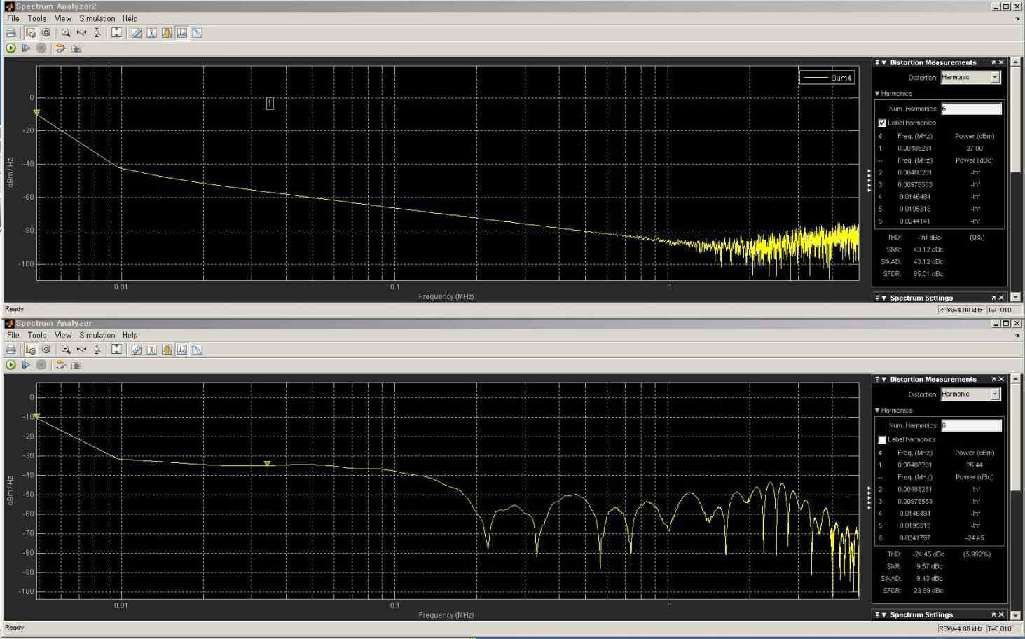Click Step Forward button in lower Spectrum Analyzer
This screenshot has height=639, width=1025.
[x=26, y=365]
